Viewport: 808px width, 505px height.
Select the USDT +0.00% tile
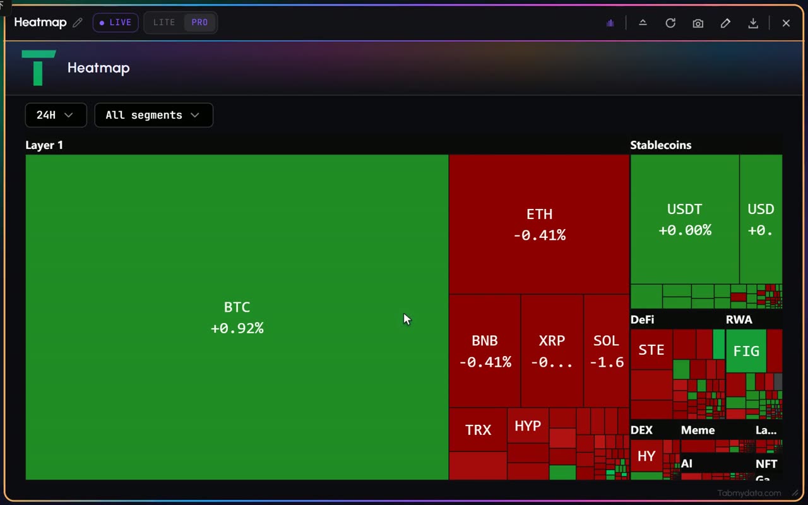pos(684,219)
